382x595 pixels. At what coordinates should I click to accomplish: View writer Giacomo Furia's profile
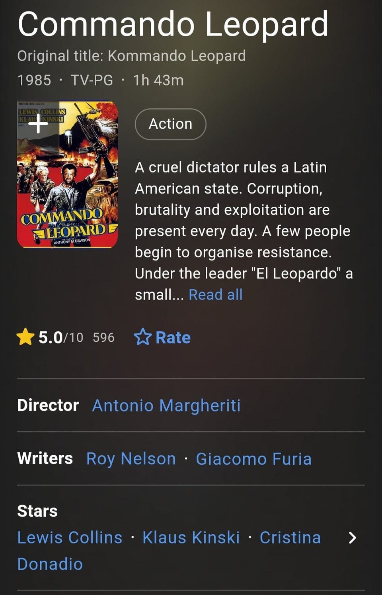(x=253, y=459)
